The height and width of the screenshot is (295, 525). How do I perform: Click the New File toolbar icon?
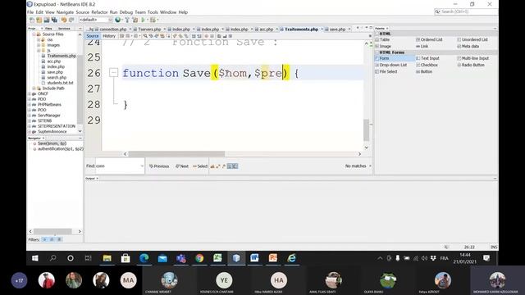(32, 20)
